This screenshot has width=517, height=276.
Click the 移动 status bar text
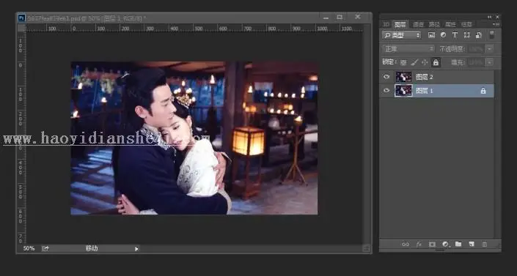[92, 248]
